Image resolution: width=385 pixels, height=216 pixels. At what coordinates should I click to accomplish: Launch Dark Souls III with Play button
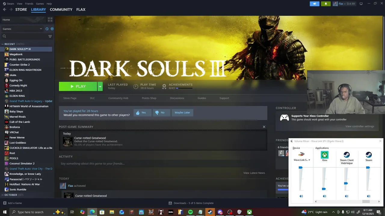(x=78, y=86)
